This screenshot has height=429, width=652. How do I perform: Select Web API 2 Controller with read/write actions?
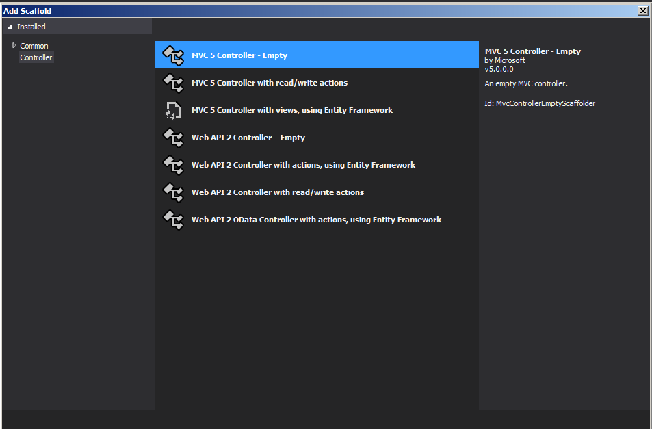pyautogui.click(x=278, y=192)
